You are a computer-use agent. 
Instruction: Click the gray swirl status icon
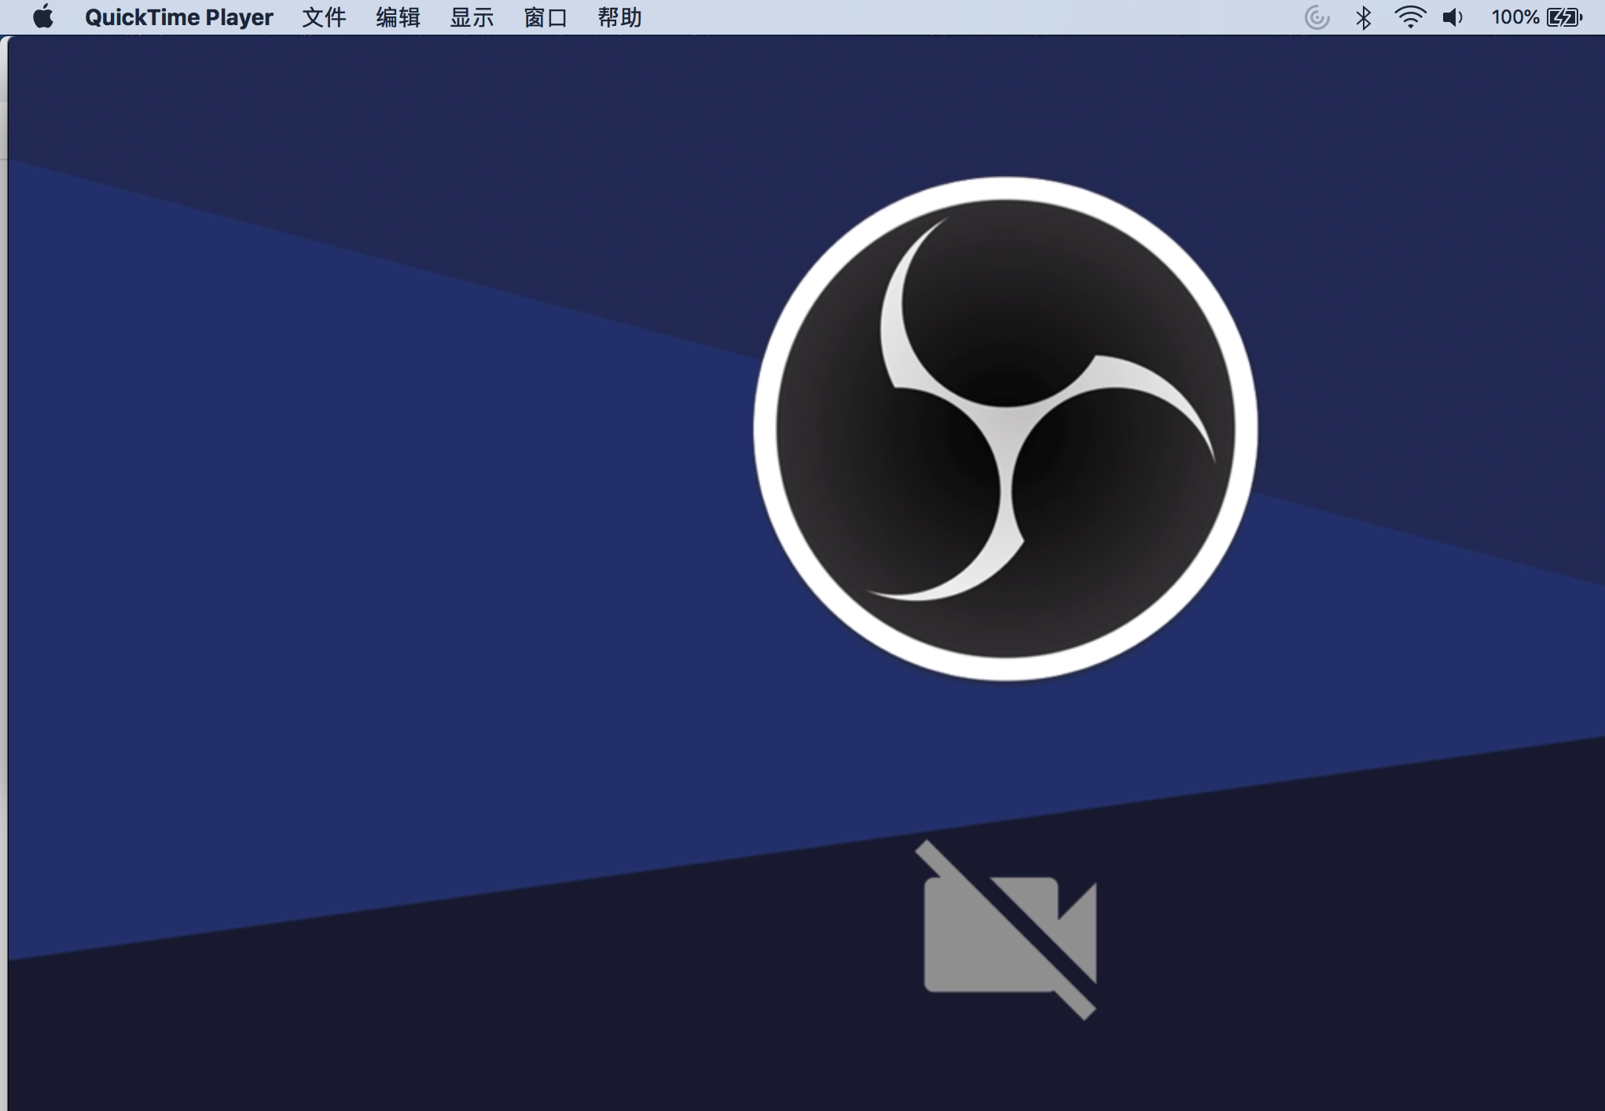pos(1317,16)
